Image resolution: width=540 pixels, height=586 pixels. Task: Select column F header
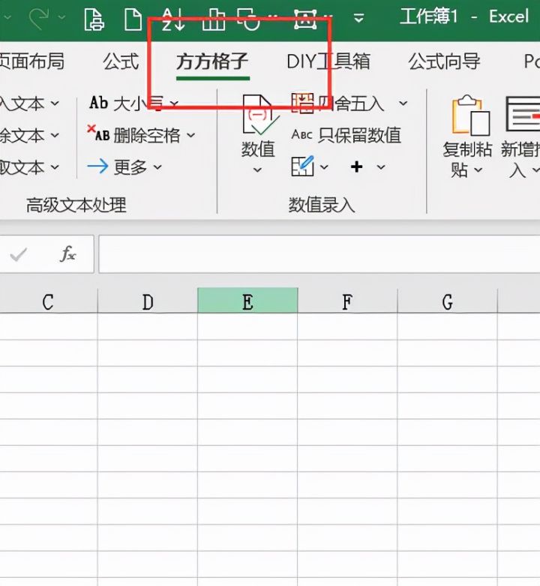(347, 300)
